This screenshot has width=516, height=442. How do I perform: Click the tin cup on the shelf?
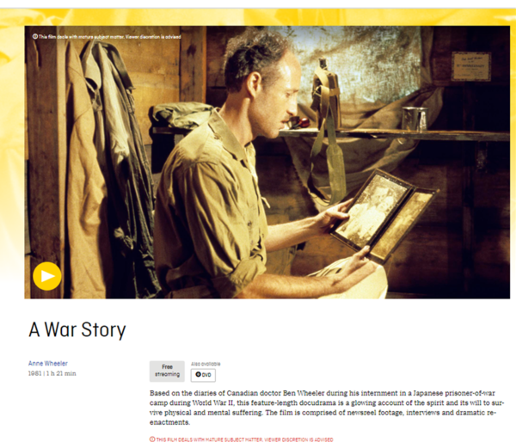[x=415, y=119]
